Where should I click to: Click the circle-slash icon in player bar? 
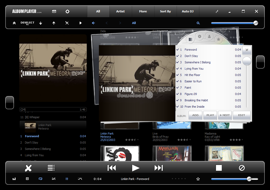(x=242, y=168)
